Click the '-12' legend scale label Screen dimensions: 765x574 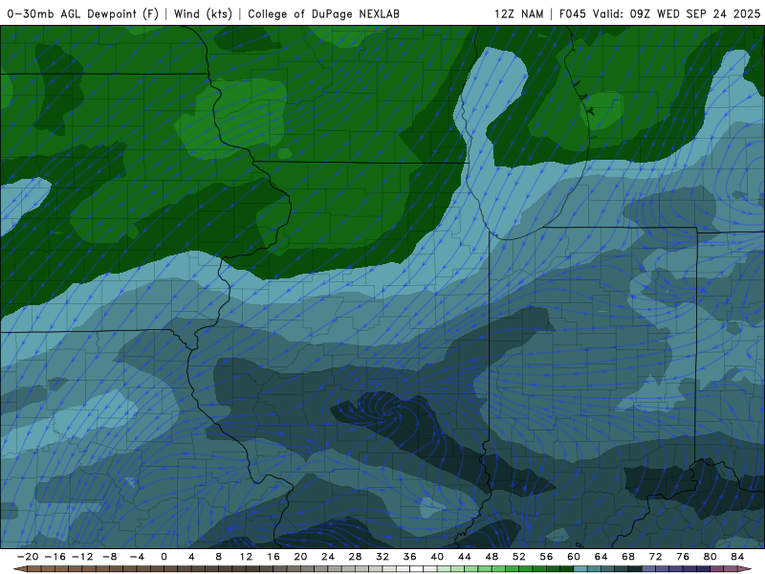[82, 557]
